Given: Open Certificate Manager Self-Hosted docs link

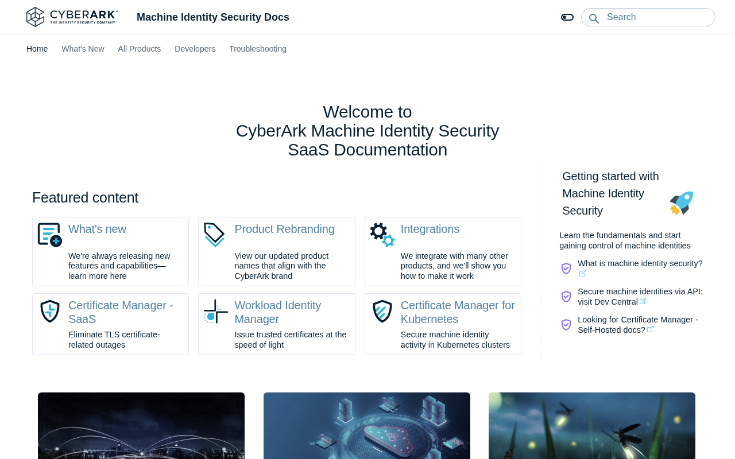Looking at the screenshot, I should (638, 325).
